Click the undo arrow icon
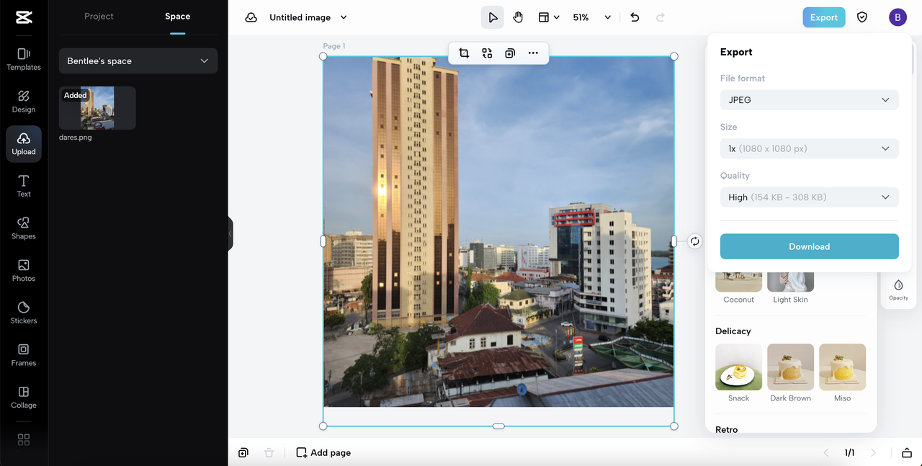This screenshot has width=922, height=466. pyautogui.click(x=635, y=17)
